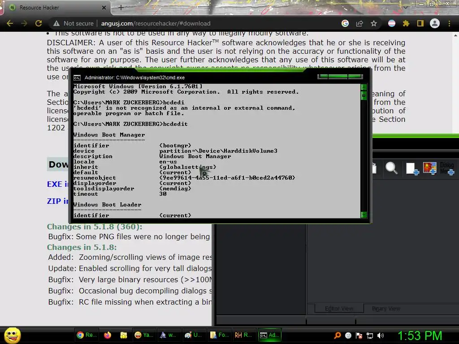Click the add blank resource icon in Resource Hacker
Screen dimensions: 459x344
tap(412, 169)
